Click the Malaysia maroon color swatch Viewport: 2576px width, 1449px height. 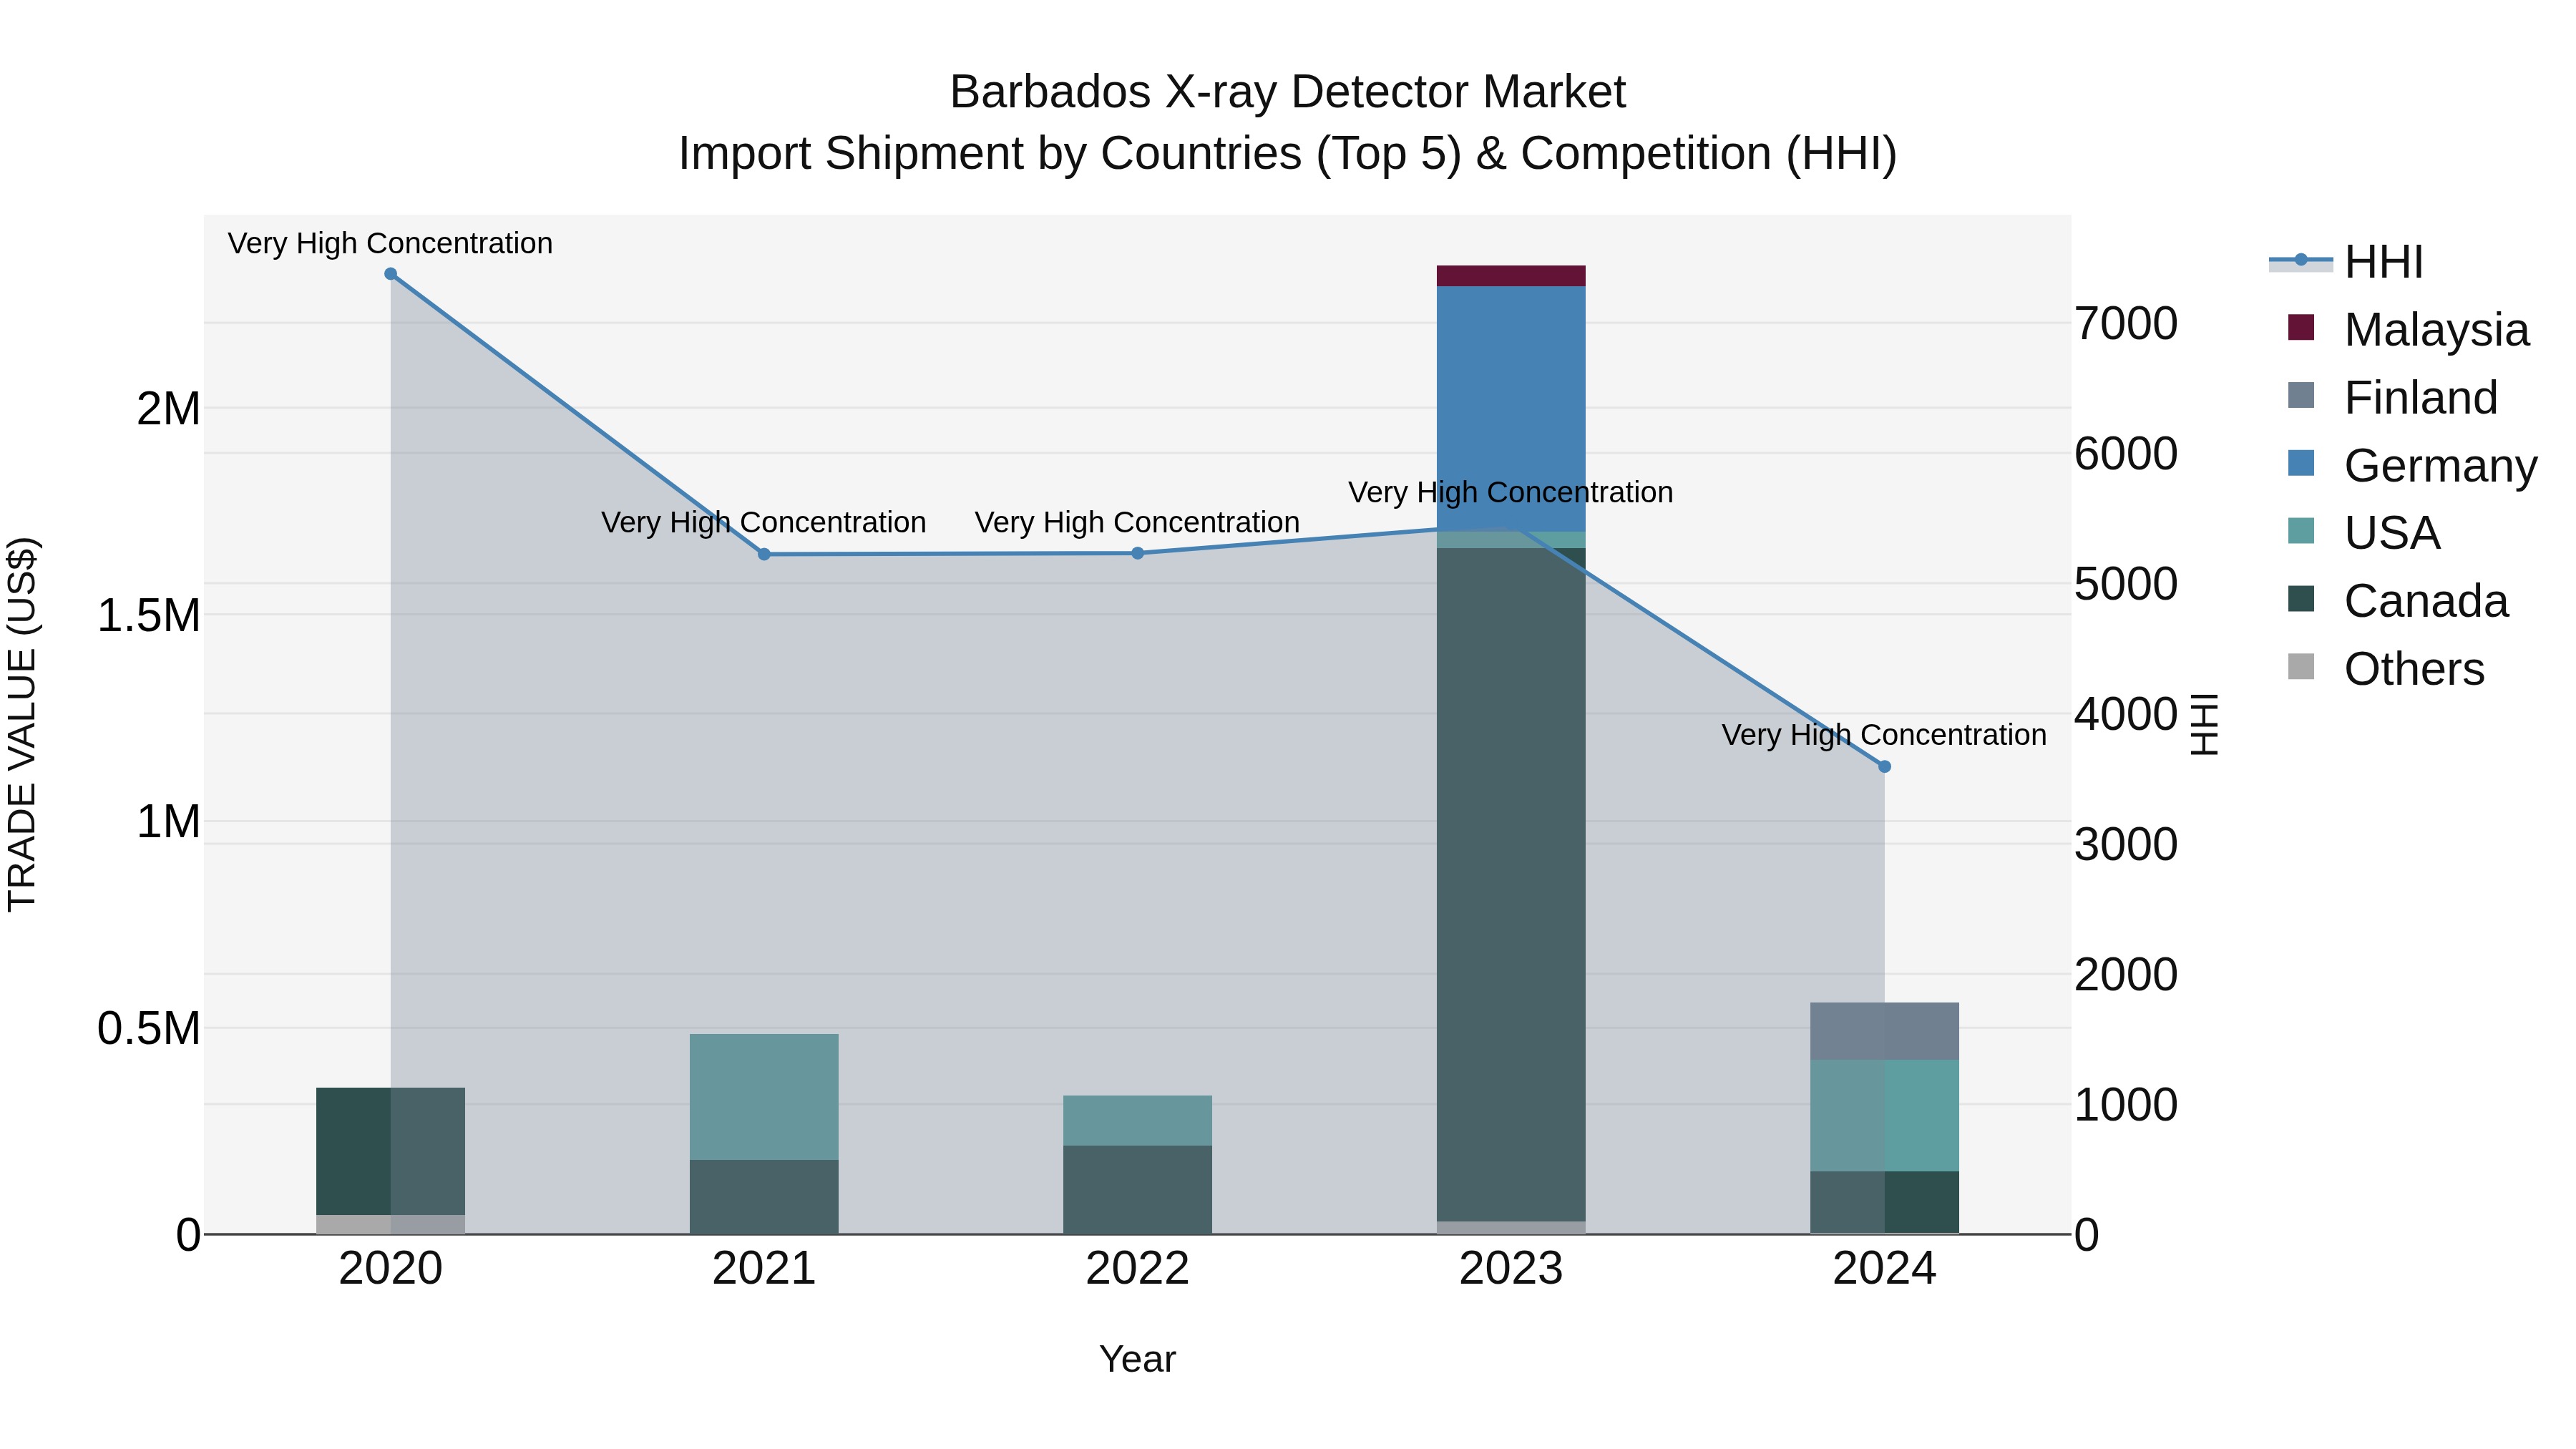click(2301, 328)
